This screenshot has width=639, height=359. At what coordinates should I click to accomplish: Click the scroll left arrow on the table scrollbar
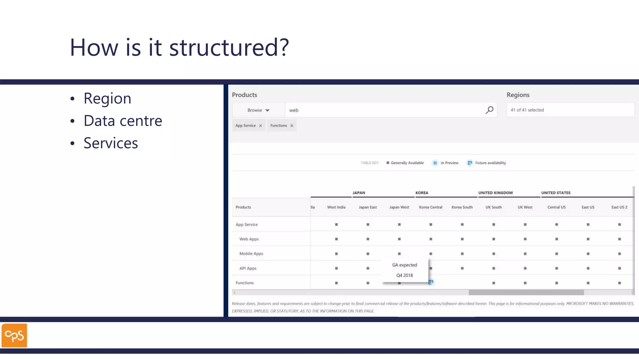[x=235, y=292]
